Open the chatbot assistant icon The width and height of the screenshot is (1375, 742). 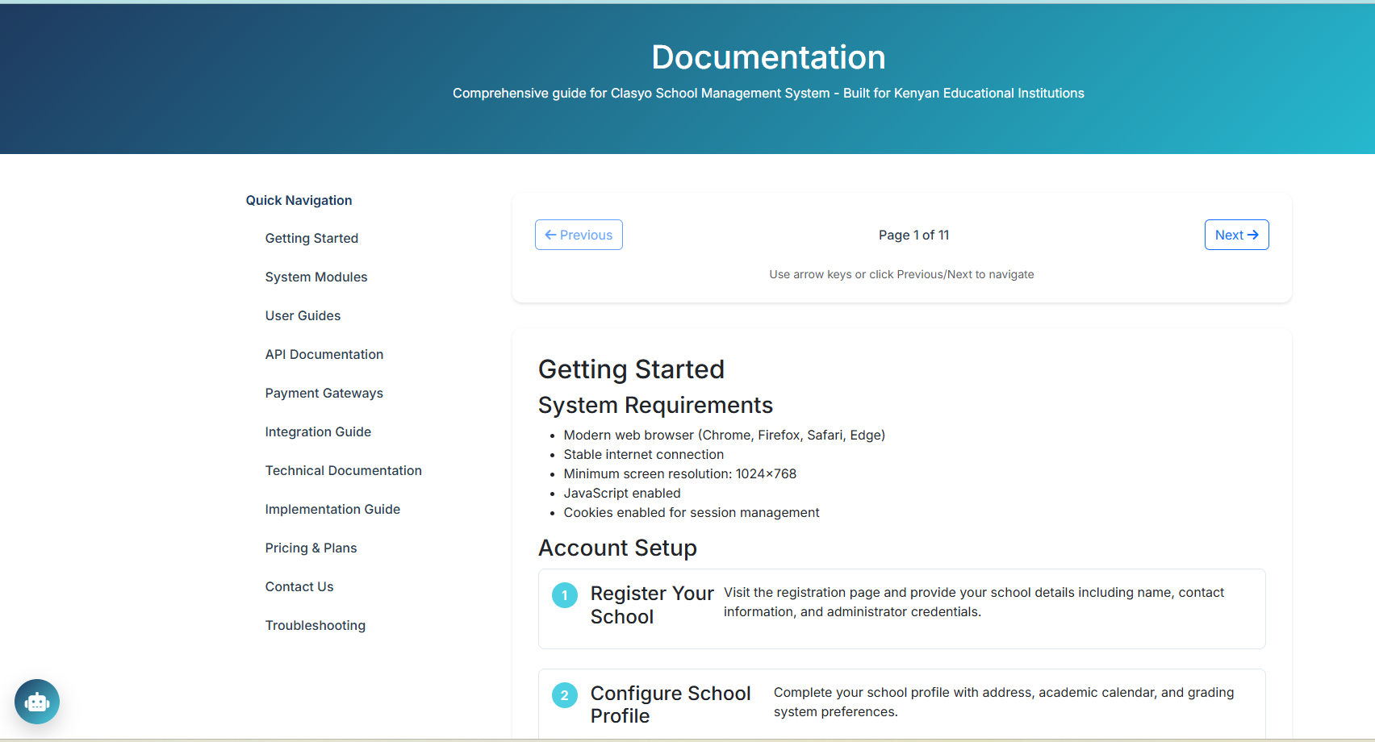[x=37, y=702]
